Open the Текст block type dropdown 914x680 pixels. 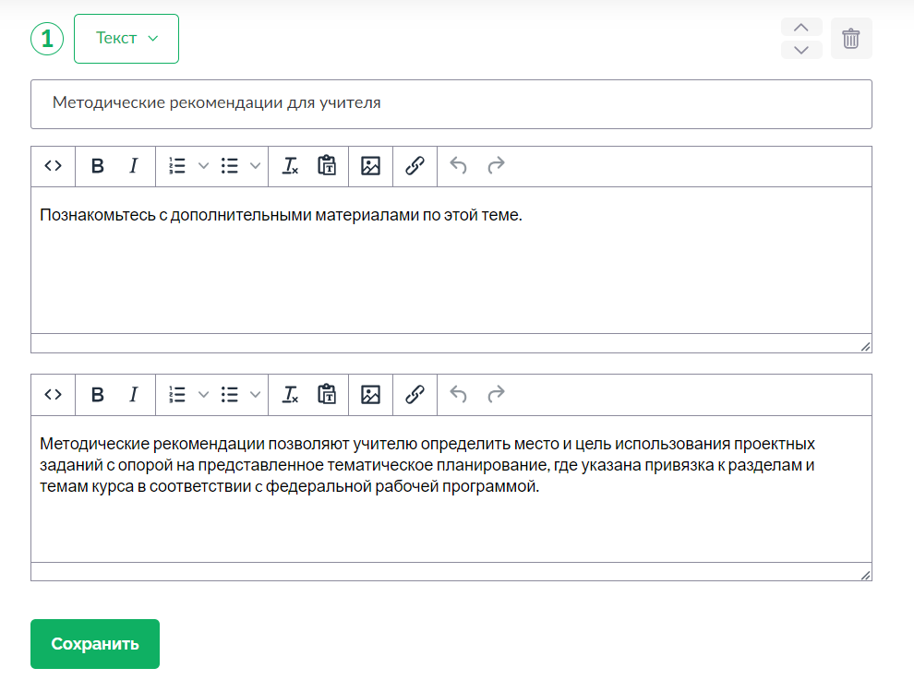(x=126, y=39)
